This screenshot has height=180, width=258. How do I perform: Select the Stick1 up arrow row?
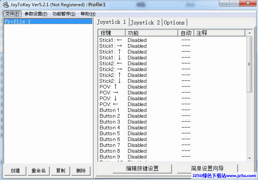tap(172, 52)
